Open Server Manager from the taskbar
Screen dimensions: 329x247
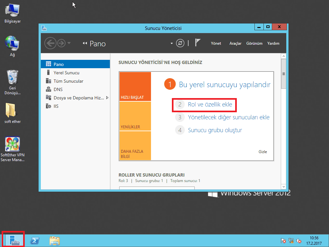[13, 240]
